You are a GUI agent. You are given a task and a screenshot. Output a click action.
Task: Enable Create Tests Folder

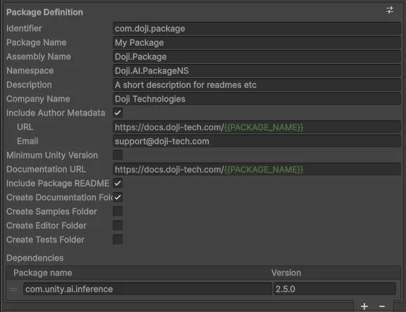(x=118, y=239)
